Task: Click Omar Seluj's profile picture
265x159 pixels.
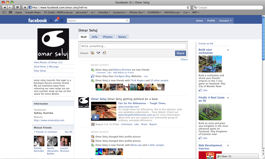Action: [x=53, y=44]
